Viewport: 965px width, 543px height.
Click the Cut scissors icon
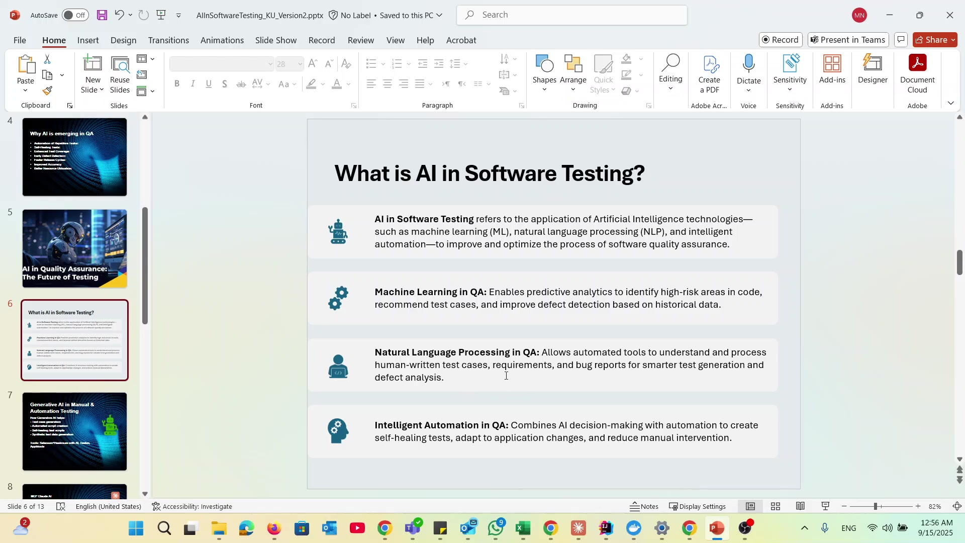coord(47,59)
